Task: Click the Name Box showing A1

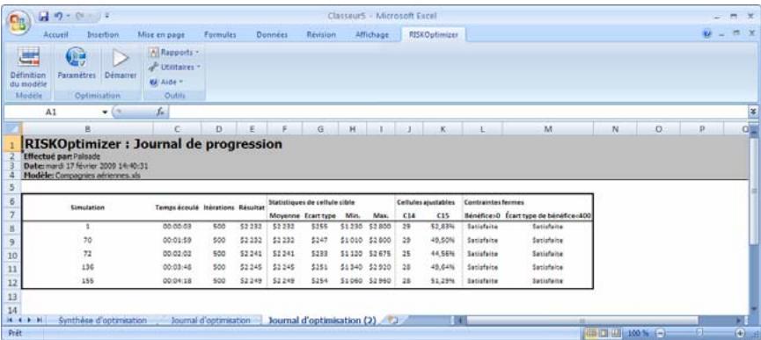Action: [x=51, y=112]
